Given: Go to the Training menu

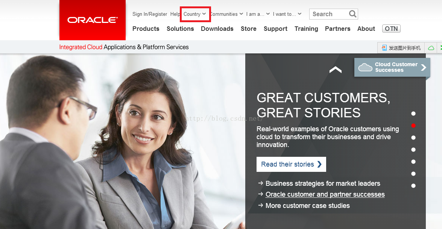Looking at the screenshot, I should [x=306, y=29].
